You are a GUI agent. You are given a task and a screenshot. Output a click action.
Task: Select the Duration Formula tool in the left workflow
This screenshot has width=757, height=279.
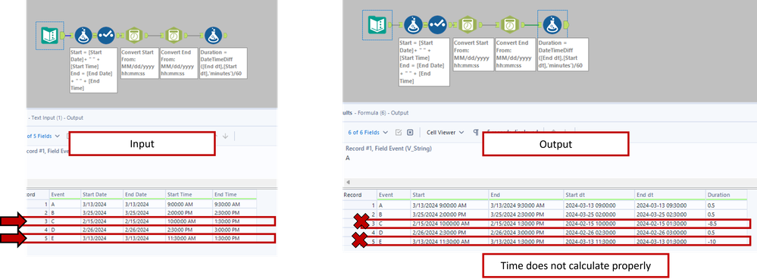tap(214, 35)
